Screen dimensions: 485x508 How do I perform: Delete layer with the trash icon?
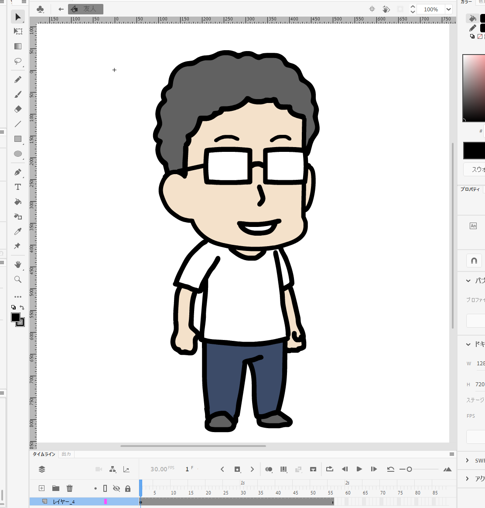[70, 488]
